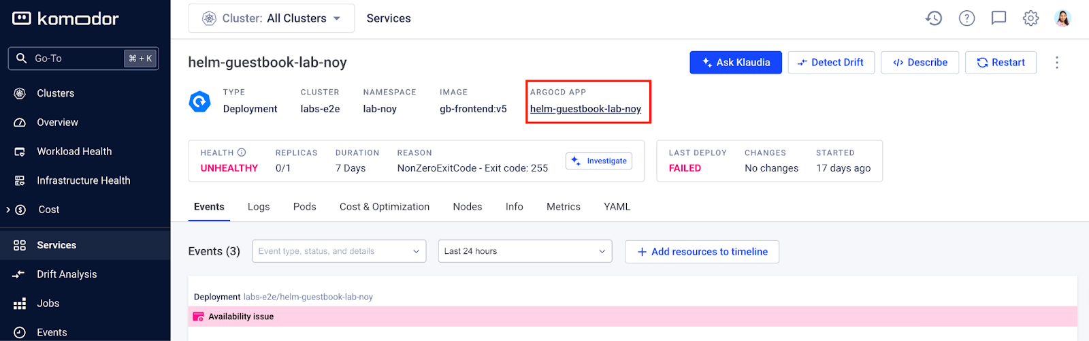The width and height of the screenshot is (1089, 341).
Task: Click the help question mark icon
Action: 966,18
